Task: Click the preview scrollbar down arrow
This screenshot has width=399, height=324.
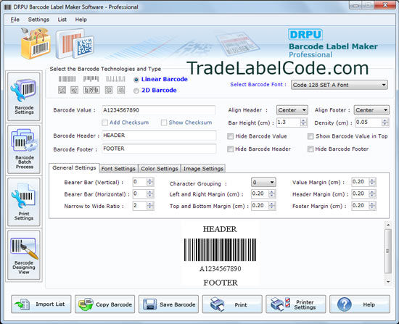Action: pos(388,282)
